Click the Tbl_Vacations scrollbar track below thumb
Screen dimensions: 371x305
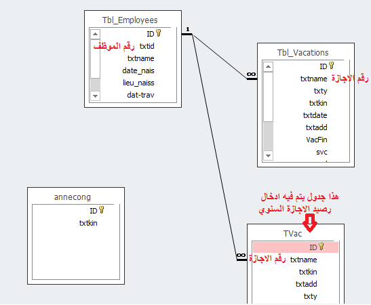coord(269,136)
